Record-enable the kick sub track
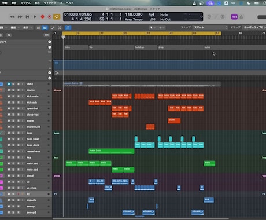This screenshot has height=220, width=266. point(19,102)
